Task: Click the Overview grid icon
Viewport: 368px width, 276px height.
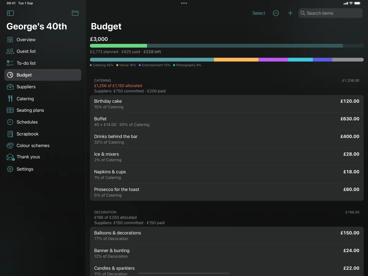Action: tap(10, 40)
